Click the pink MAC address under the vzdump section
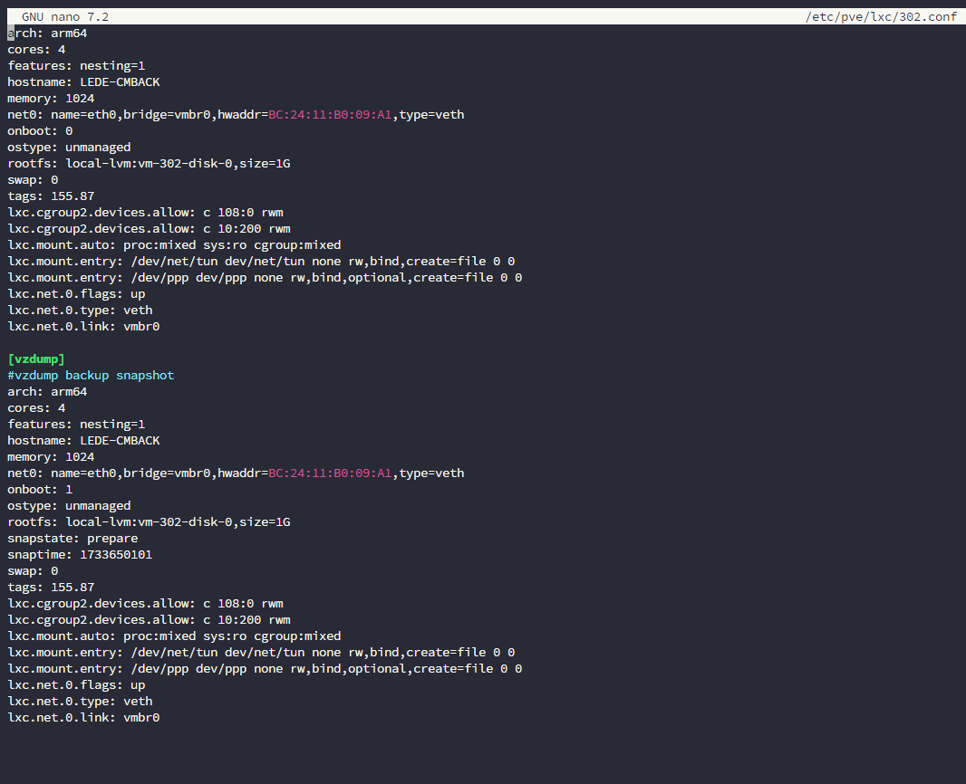Viewport: 966px width, 784px height. [330, 473]
